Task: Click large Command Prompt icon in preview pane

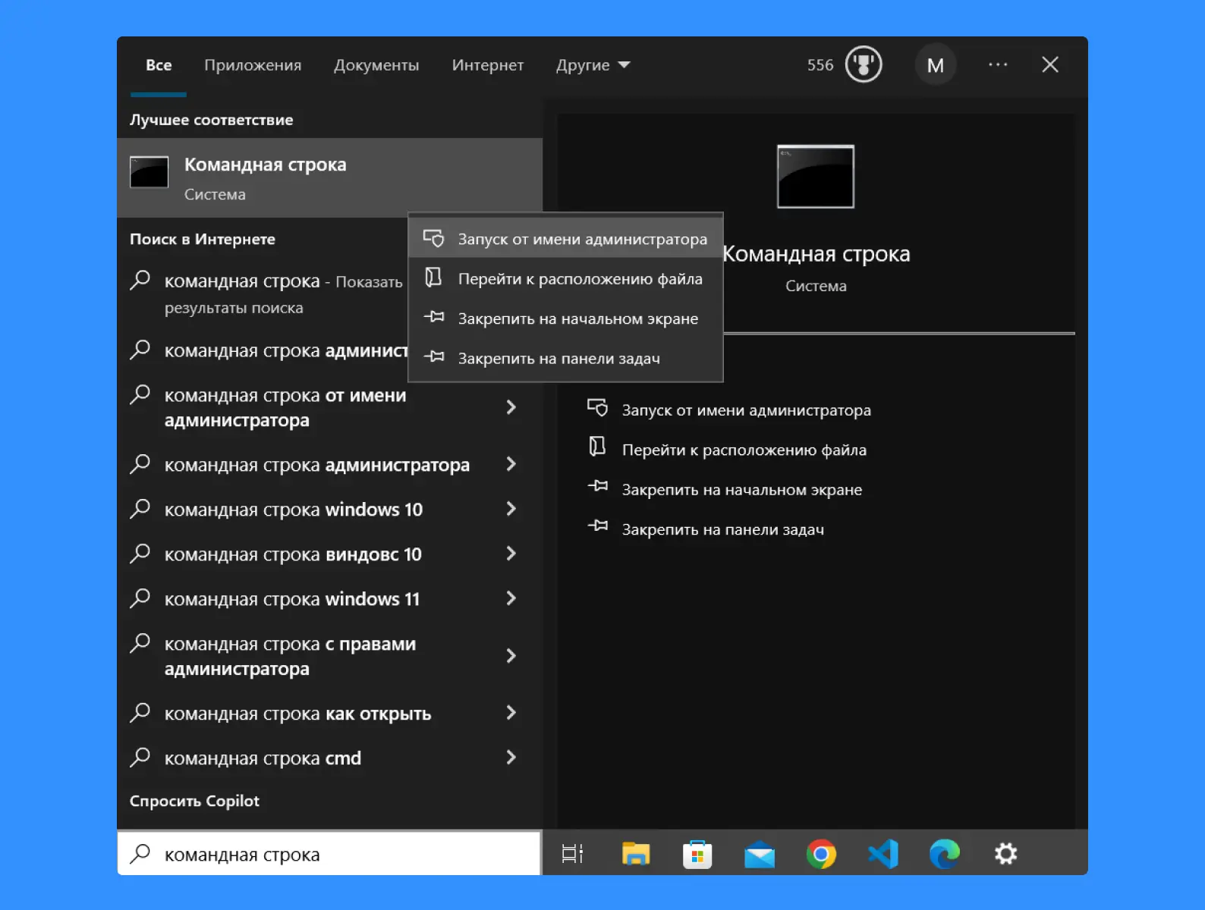Action: pos(816,177)
